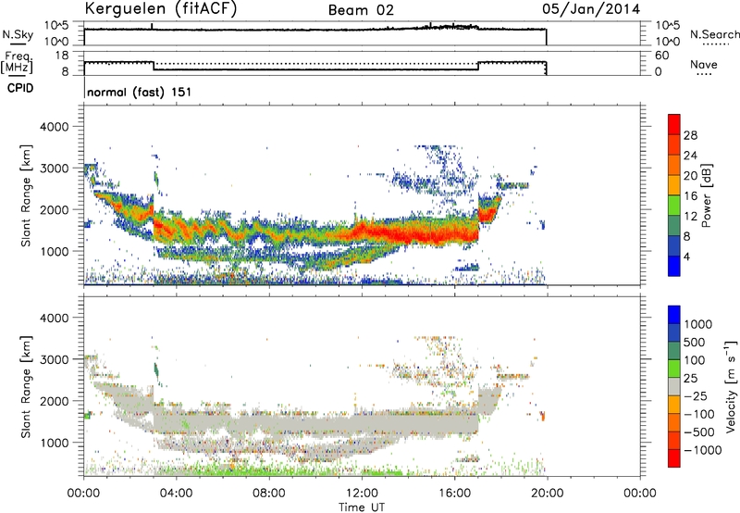The image size is (740, 513).
Task: Click the dotted line sample under 'Nave'
Action: pos(704,74)
